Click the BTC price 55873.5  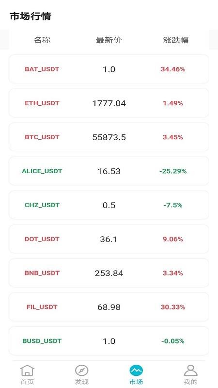[109, 137]
